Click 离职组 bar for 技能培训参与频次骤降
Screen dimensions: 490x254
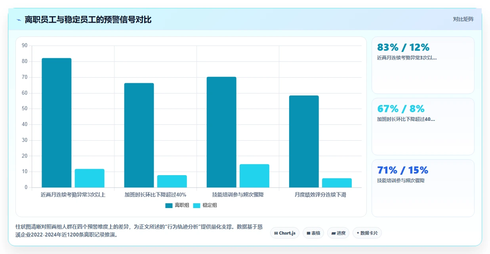[221, 132]
